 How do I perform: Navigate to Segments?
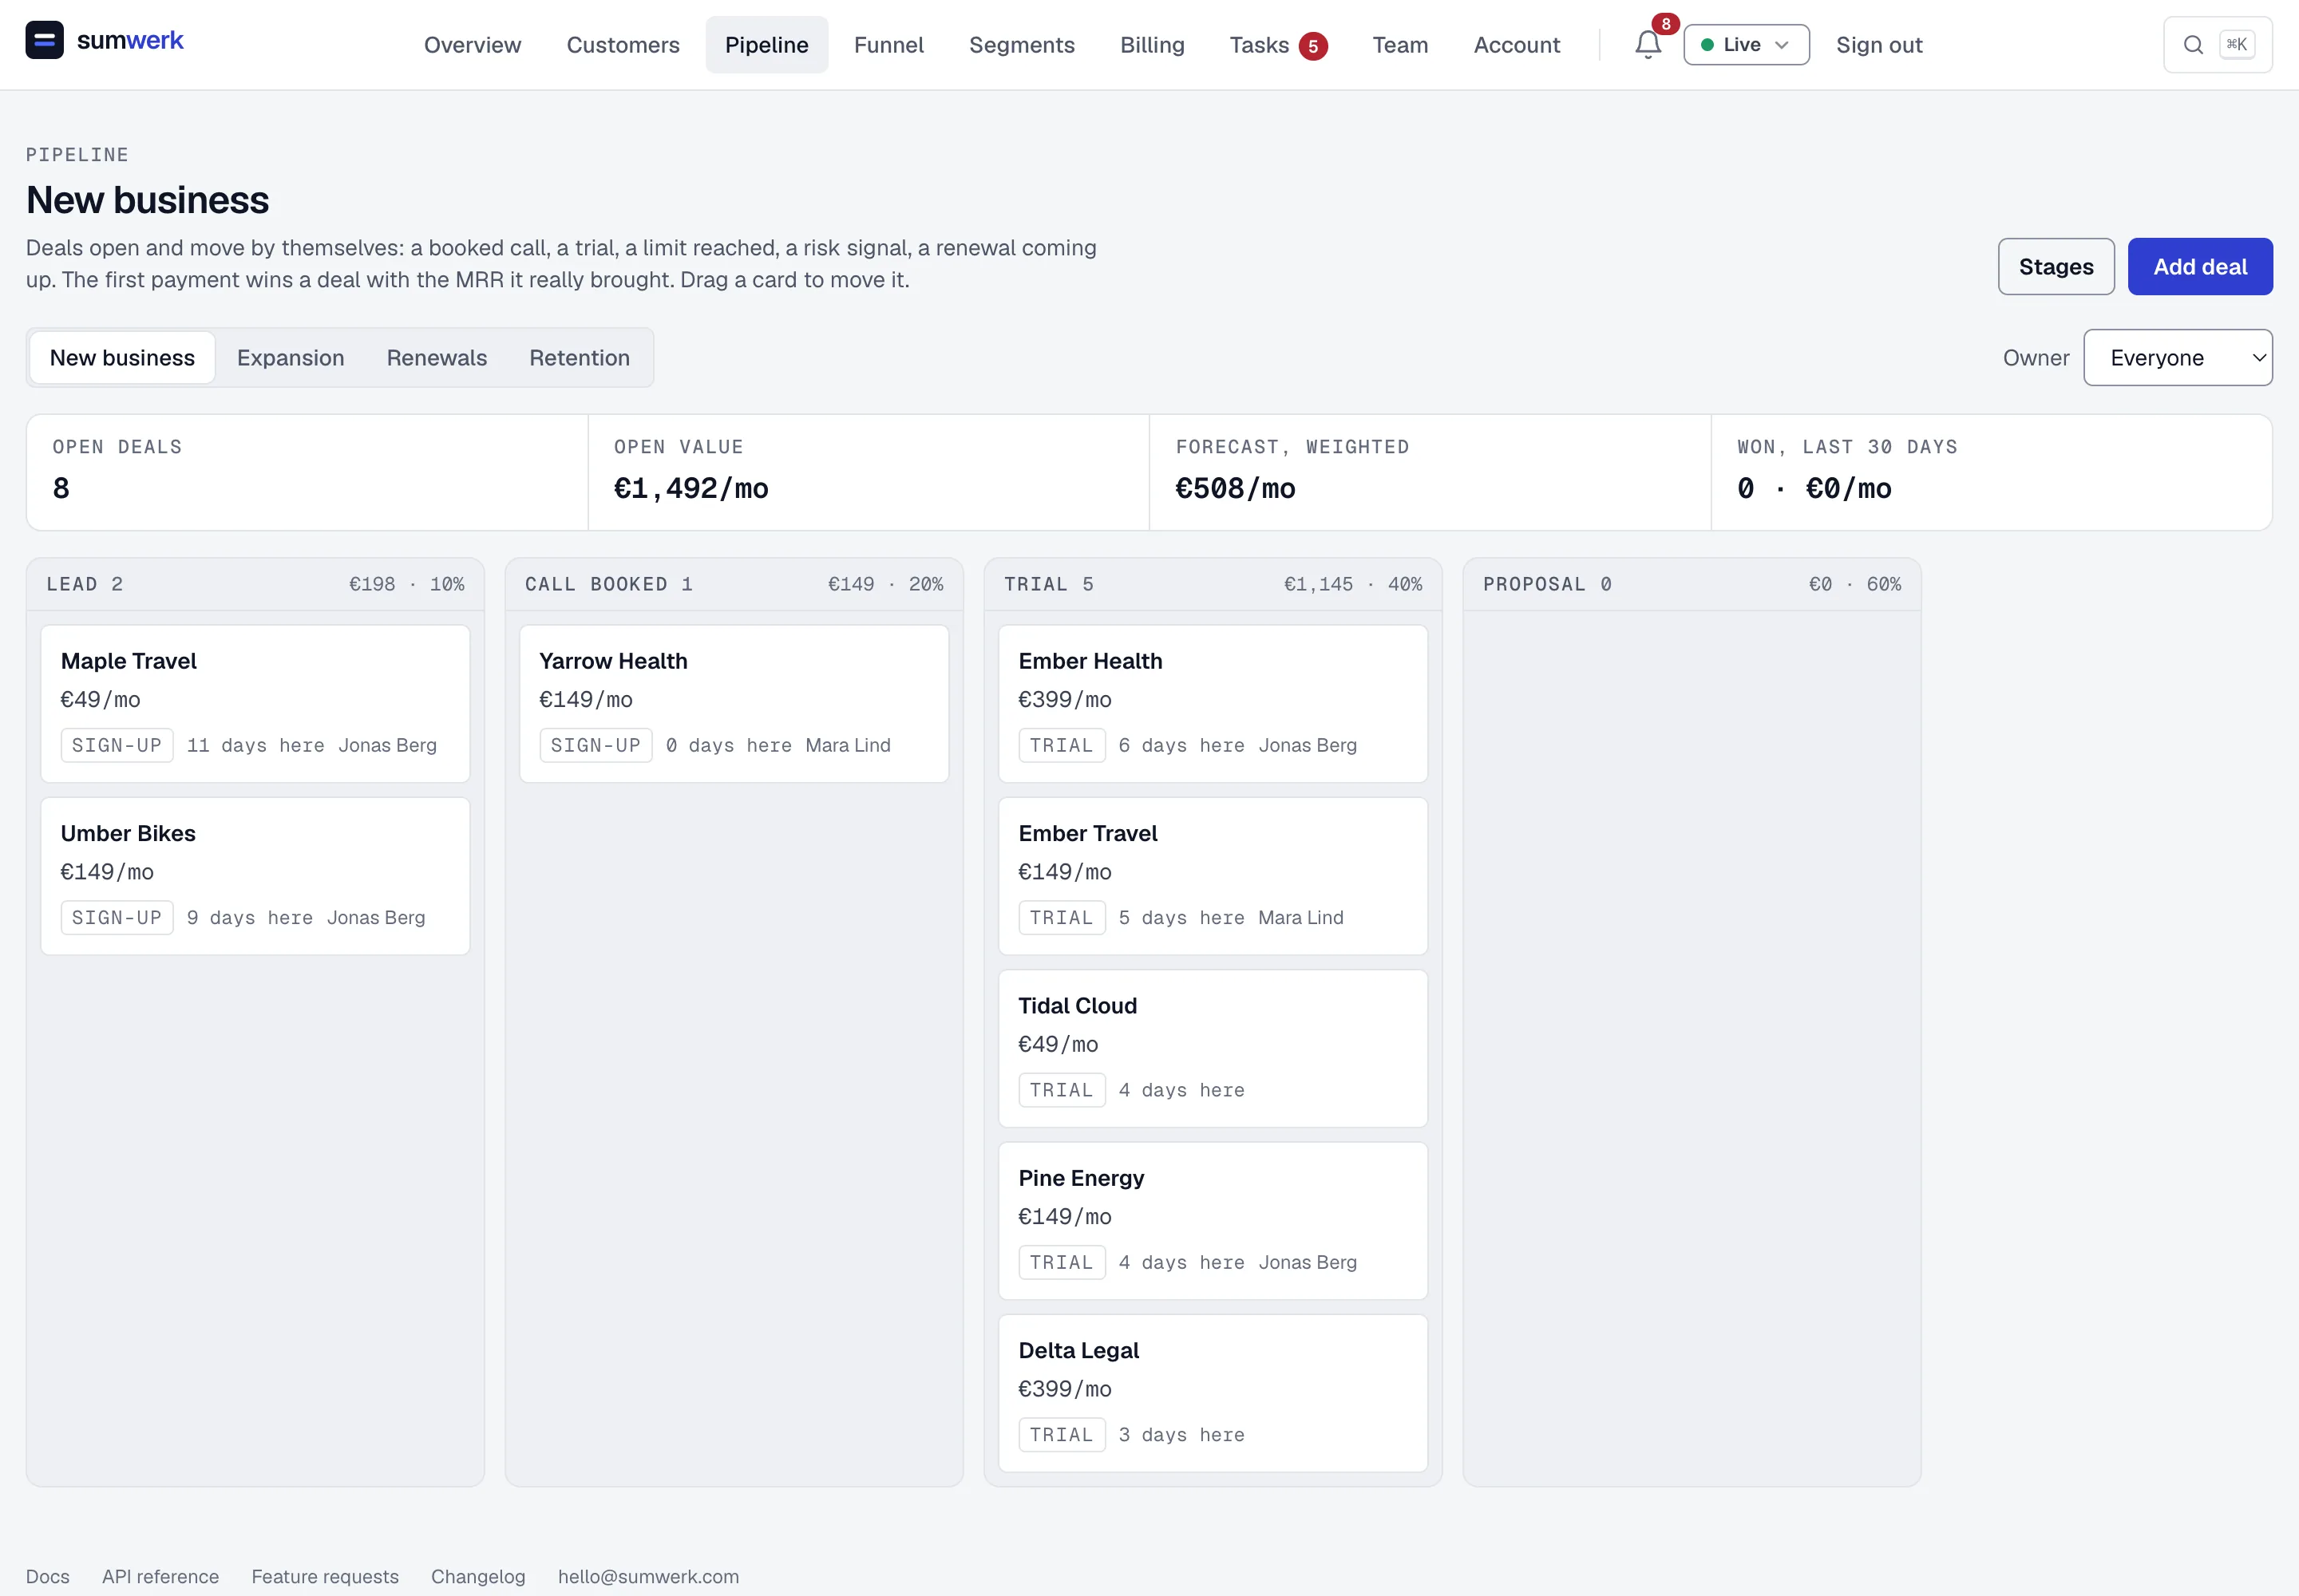tap(1022, 45)
